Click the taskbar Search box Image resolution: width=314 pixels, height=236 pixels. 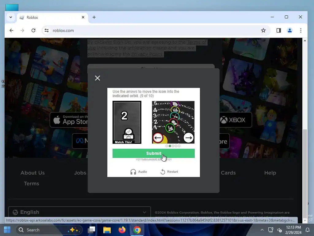click(x=49, y=230)
